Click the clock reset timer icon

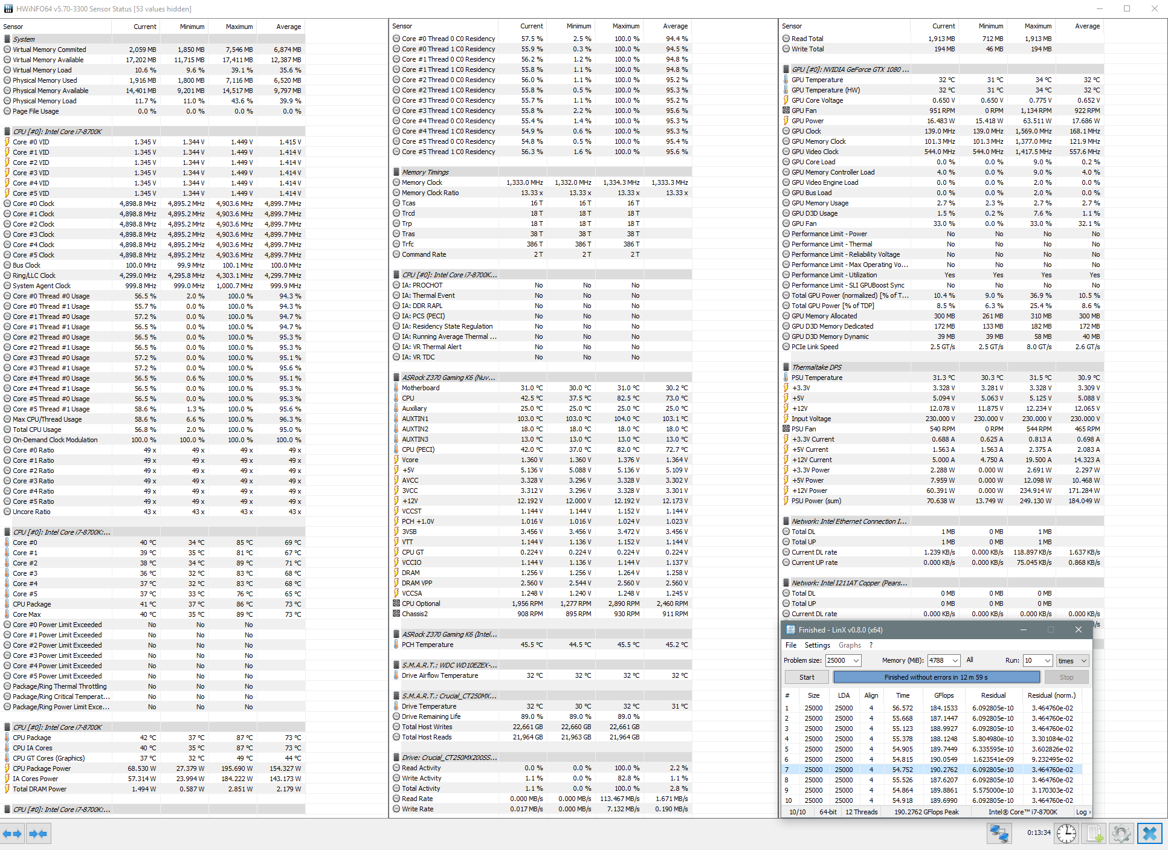click(1066, 834)
